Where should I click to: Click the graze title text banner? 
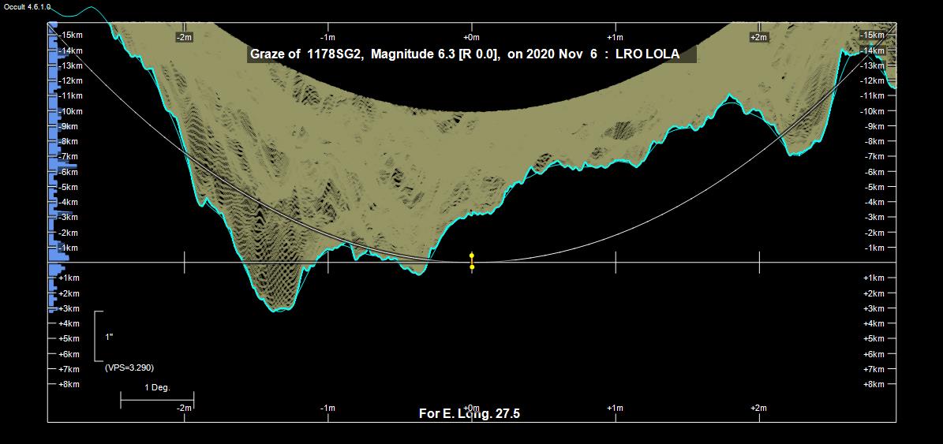pyautogui.click(x=471, y=54)
